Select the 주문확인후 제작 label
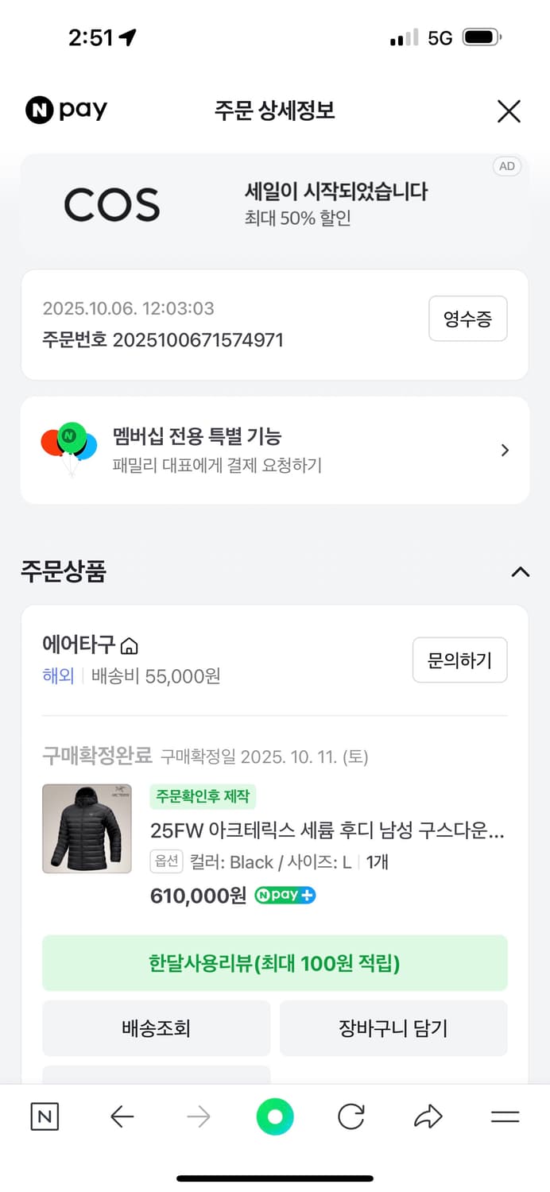The image size is (550, 1192). (x=203, y=796)
